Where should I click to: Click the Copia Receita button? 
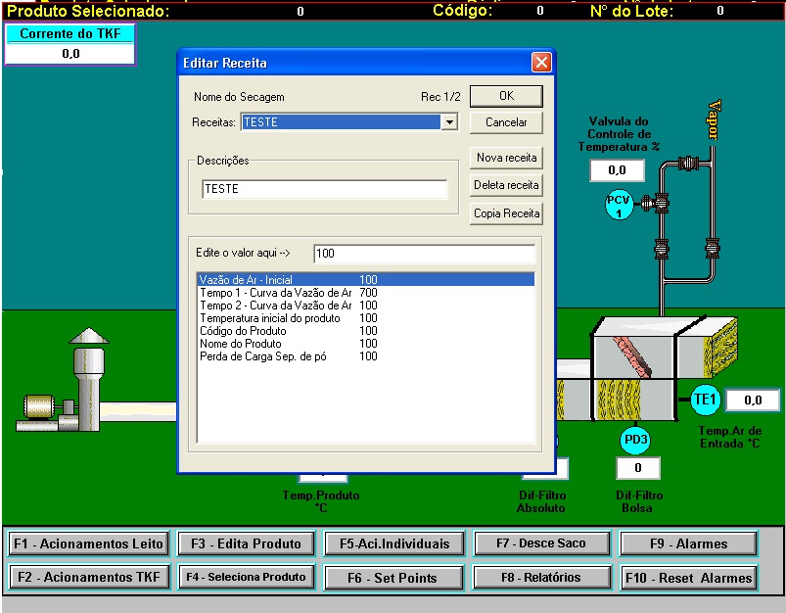(506, 212)
